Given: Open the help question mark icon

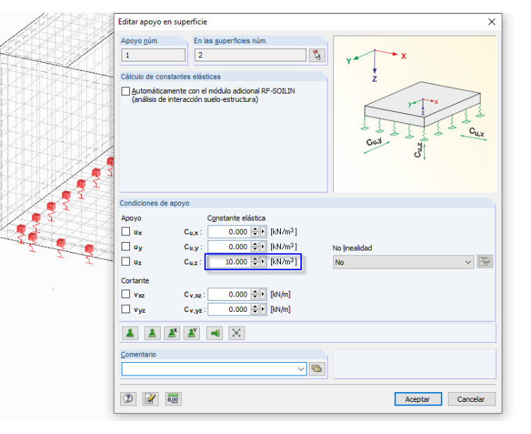Looking at the screenshot, I should pyautogui.click(x=129, y=399).
